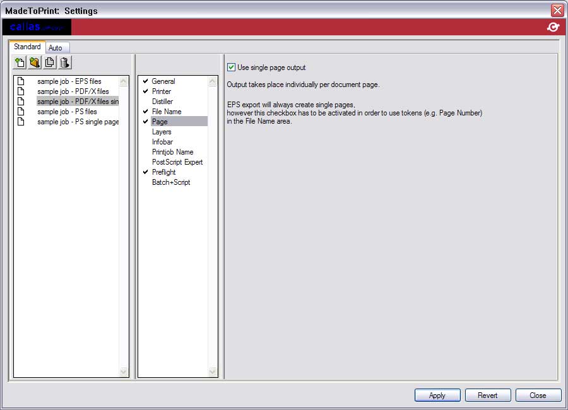This screenshot has height=410, width=568.
Task: Click the section list scroll down arrow
Action: click(x=213, y=372)
